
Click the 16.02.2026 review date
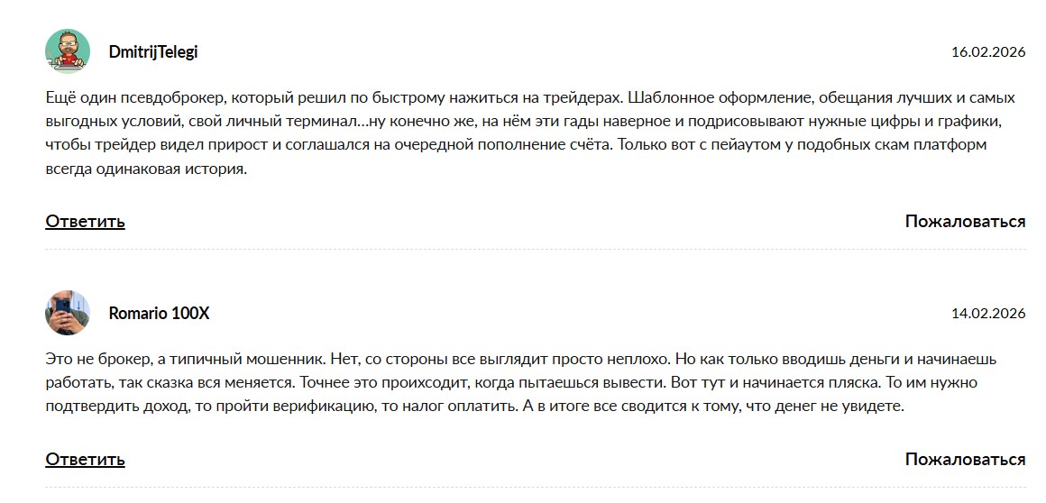click(x=988, y=52)
